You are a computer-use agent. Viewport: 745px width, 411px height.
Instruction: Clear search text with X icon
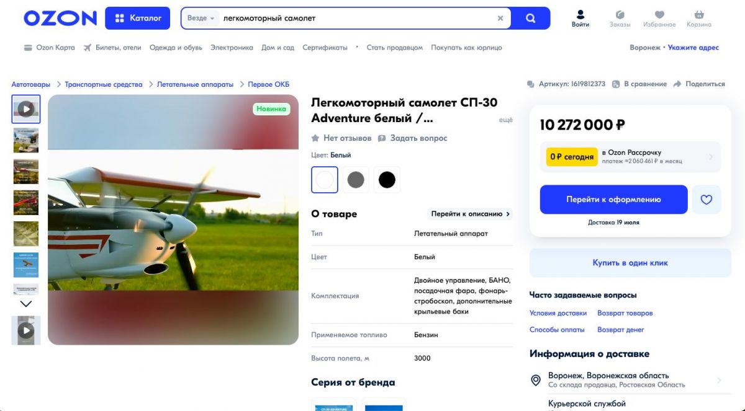pos(500,18)
